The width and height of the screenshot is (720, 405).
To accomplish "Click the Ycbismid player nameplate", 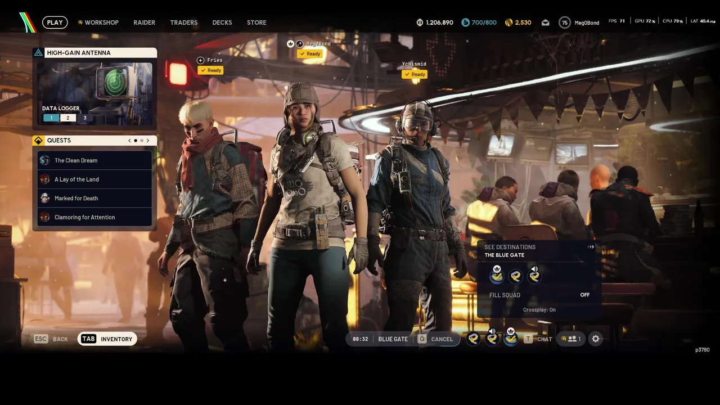I will pyautogui.click(x=414, y=64).
